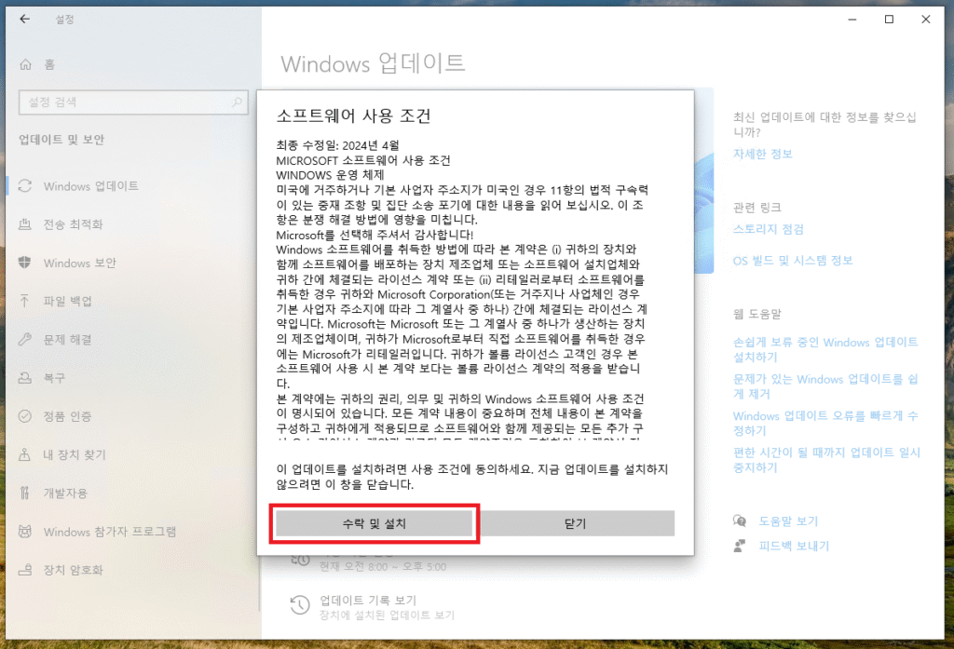
Task: Open 업데이트 일시 중지하기 help link
Action: point(826,460)
